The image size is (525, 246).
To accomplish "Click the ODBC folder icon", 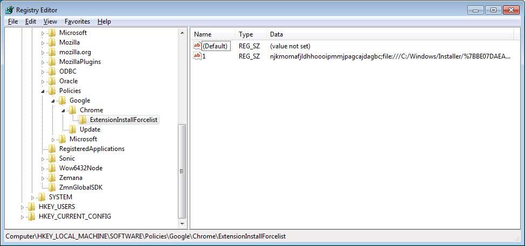I will tap(52, 71).
